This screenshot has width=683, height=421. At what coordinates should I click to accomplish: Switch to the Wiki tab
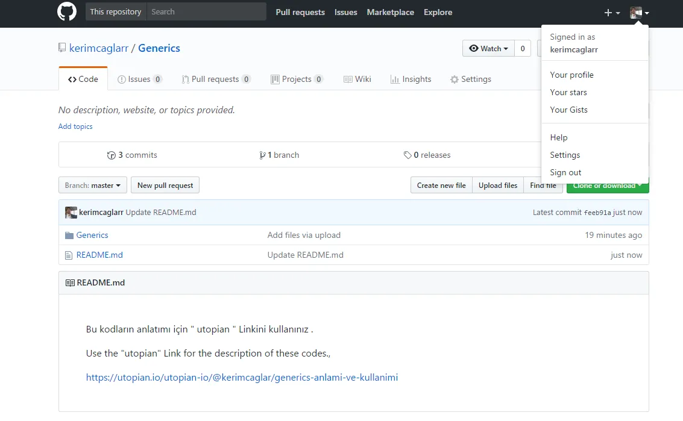(357, 80)
